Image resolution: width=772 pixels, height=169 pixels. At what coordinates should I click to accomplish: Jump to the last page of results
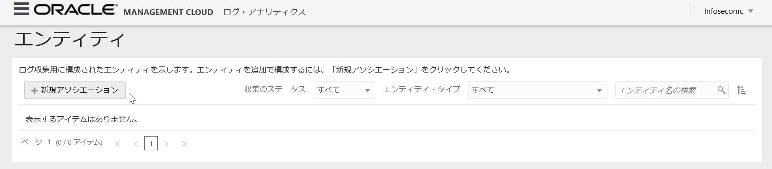(x=184, y=143)
